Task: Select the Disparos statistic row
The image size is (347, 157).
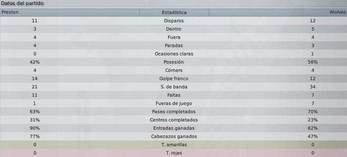Action: 173,21
